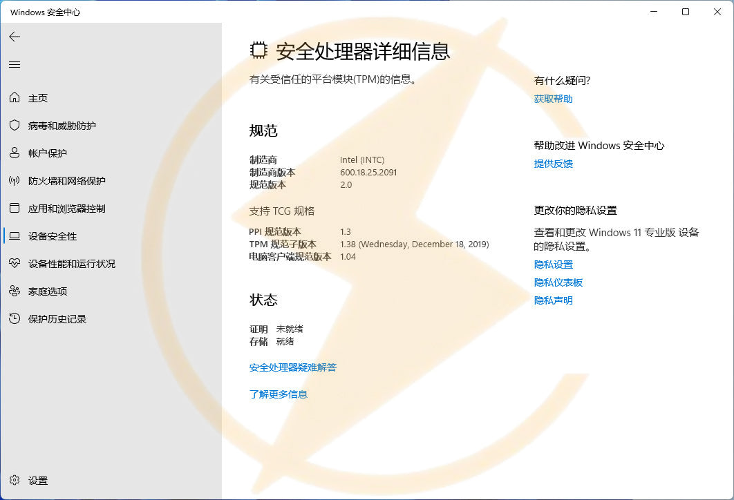Click the 隐私声明 link
This screenshot has width=734, height=500.
point(553,300)
